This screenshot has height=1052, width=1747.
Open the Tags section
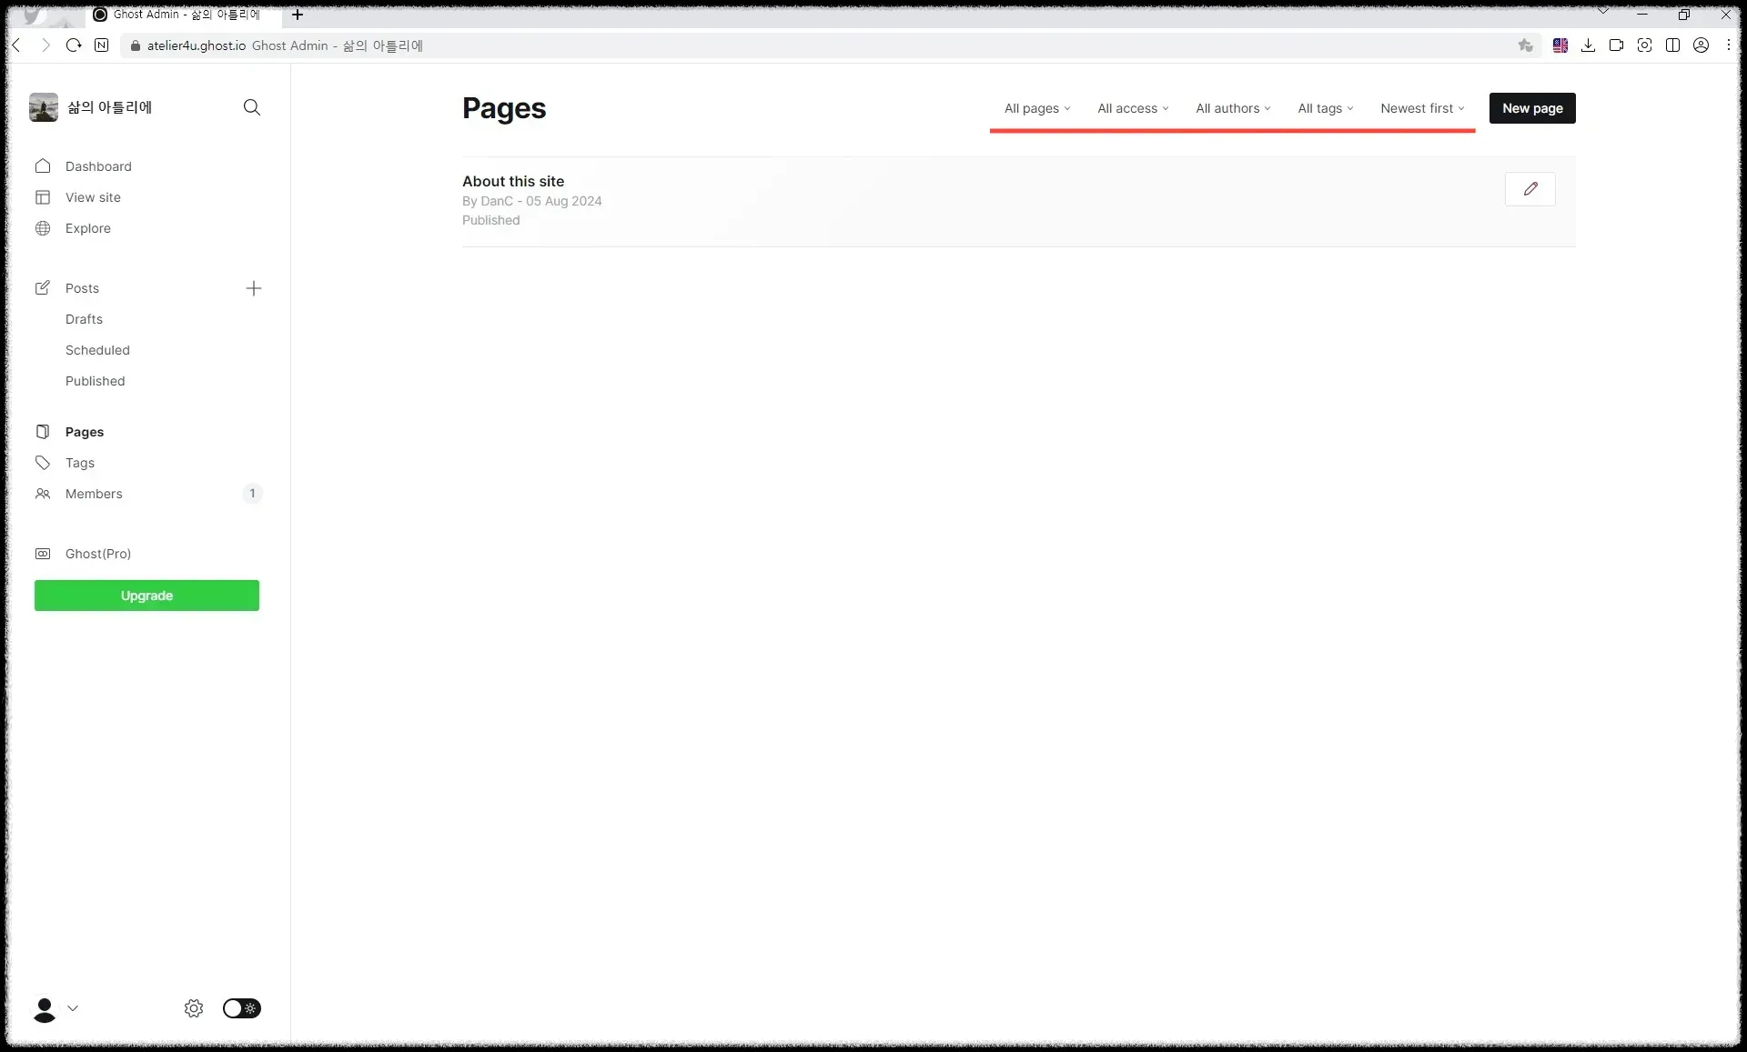[x=79, y=463]
